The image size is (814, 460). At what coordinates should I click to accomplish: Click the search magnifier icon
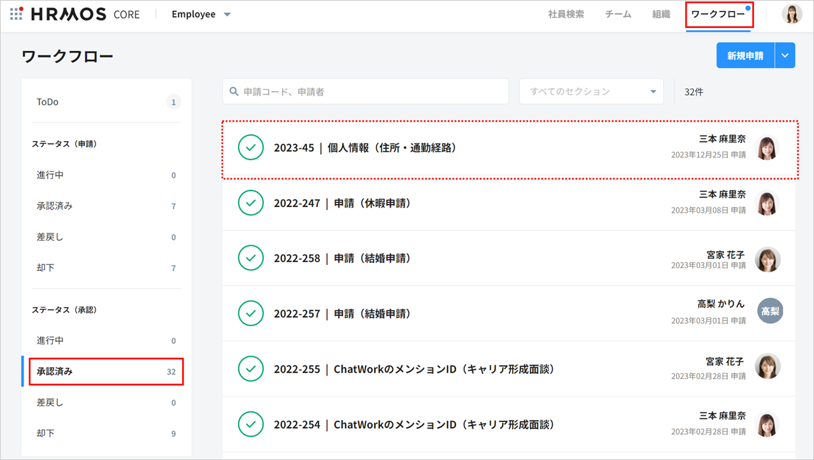tap(234, 92)
